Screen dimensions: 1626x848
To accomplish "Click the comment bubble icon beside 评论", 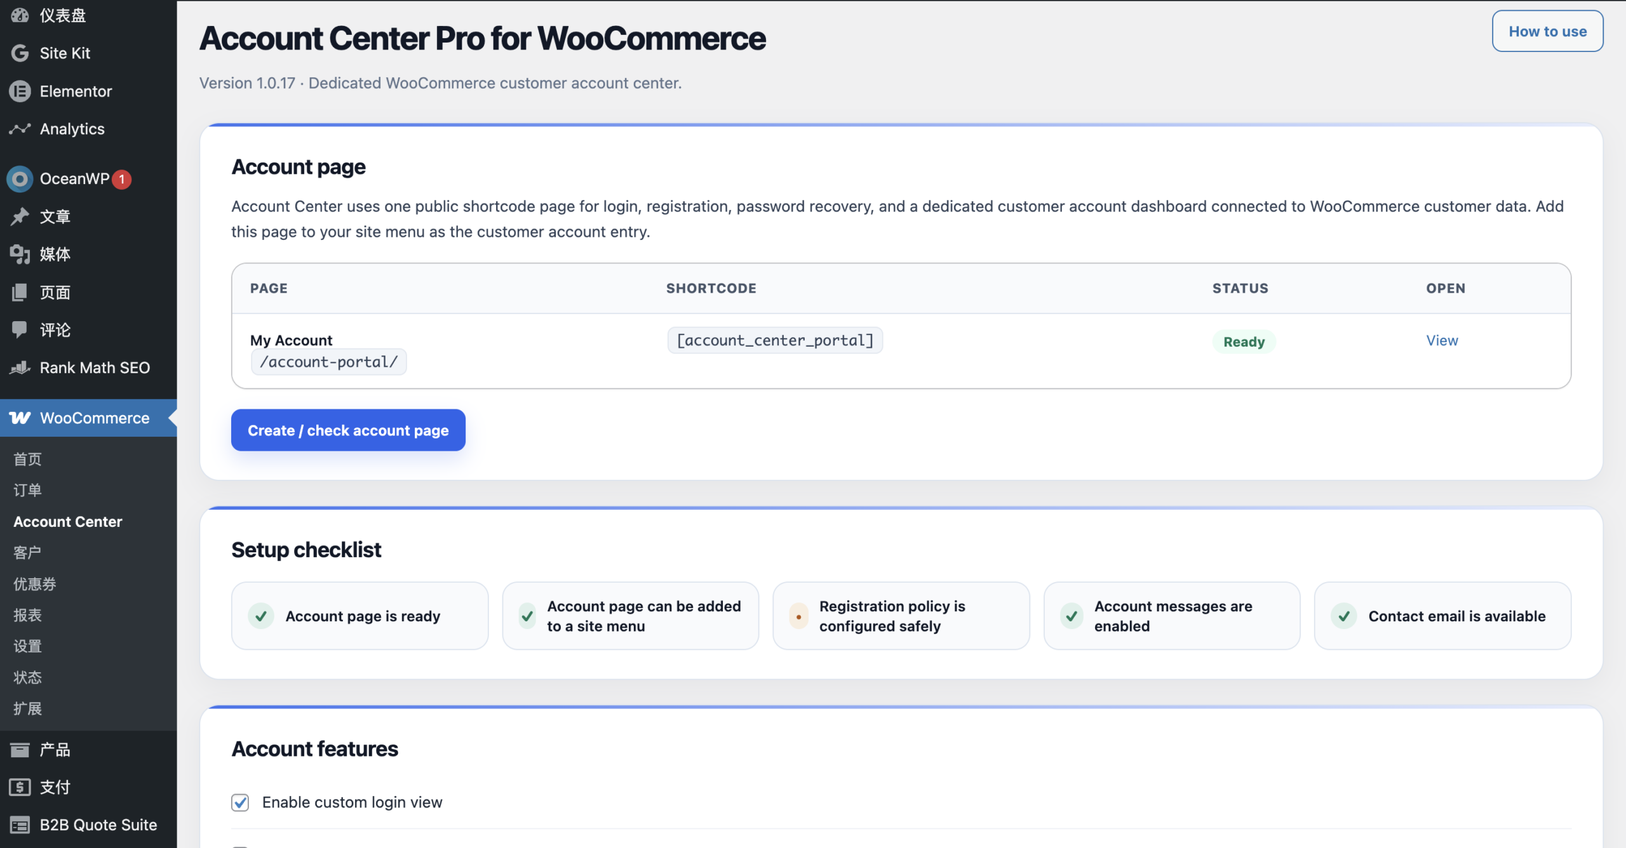I will tap(20, 329).
